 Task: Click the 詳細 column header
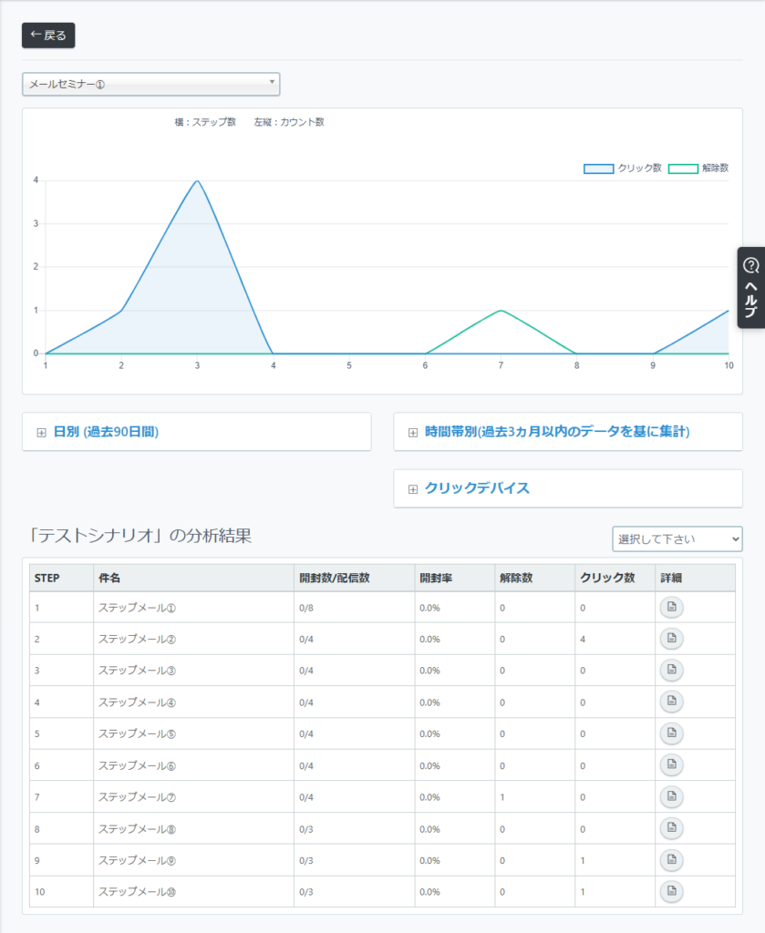coord(695,578)
